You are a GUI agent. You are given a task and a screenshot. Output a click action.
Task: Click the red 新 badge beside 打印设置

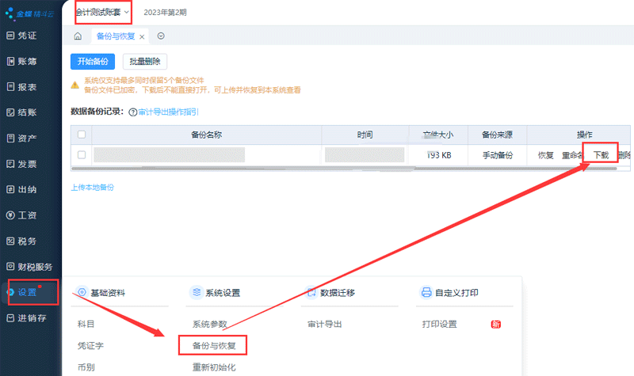click(496, 325)
